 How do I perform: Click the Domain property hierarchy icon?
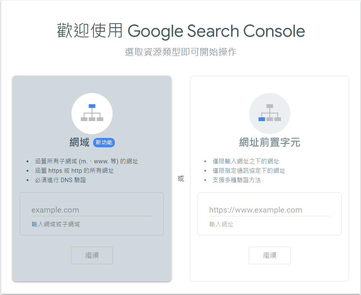click(x=92, y=113)
